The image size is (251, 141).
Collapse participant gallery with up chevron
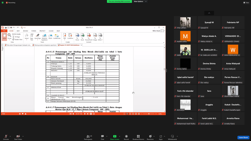coord(209,13)
